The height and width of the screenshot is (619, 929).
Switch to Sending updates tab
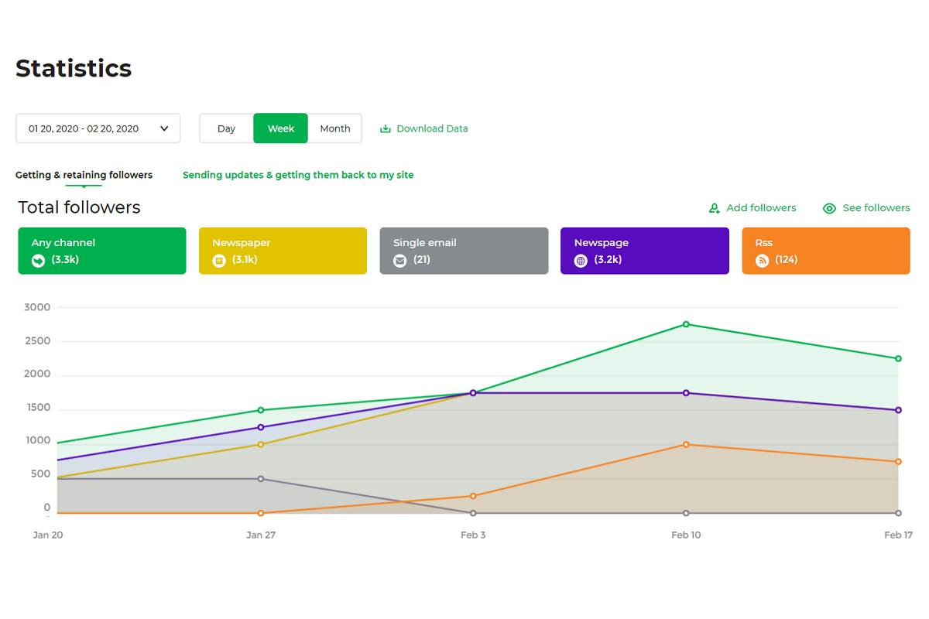coord(298,175)
